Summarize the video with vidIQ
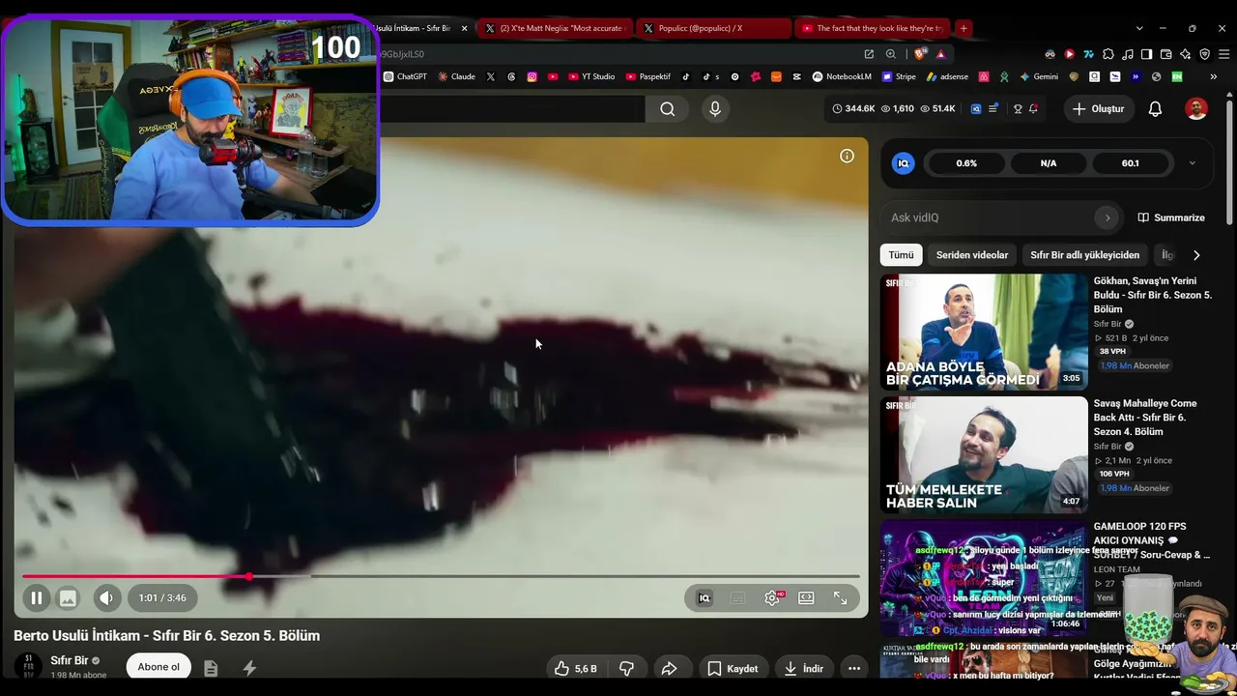 1171,217
